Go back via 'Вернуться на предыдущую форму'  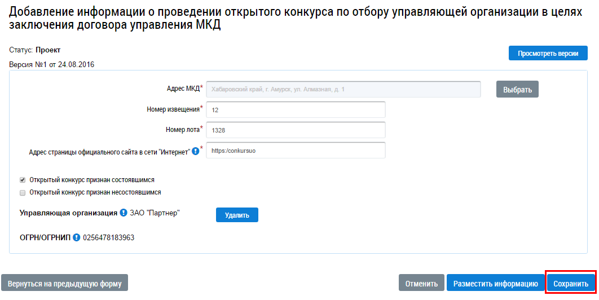coord(65,283)
